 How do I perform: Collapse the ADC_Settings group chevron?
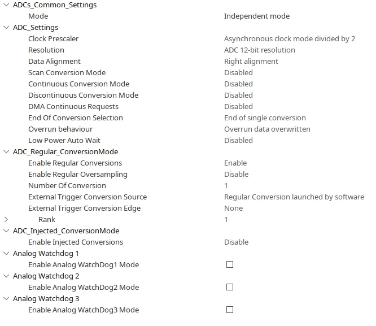6,27
